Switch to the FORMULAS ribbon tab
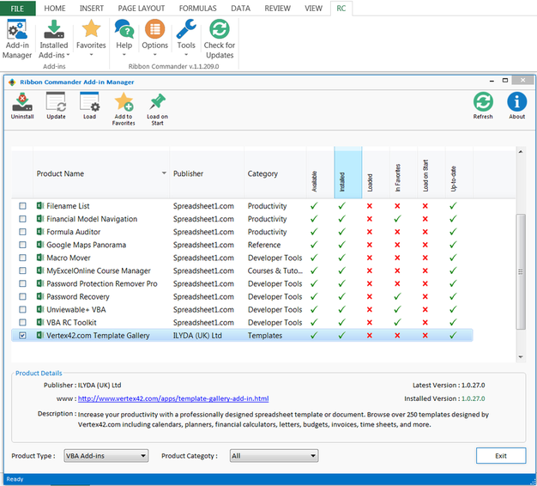537x486 pixels. [x=197, y=9]
